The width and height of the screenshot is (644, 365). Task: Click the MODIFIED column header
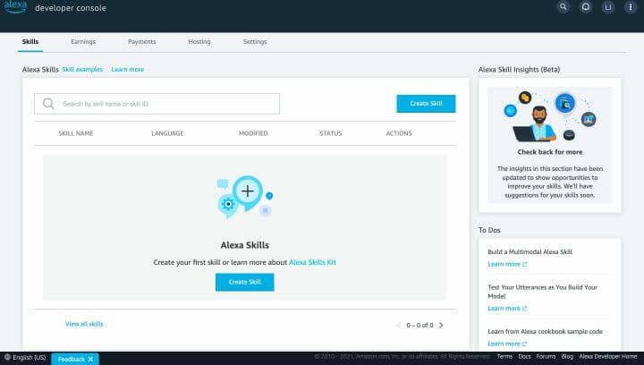pos(253,133)
